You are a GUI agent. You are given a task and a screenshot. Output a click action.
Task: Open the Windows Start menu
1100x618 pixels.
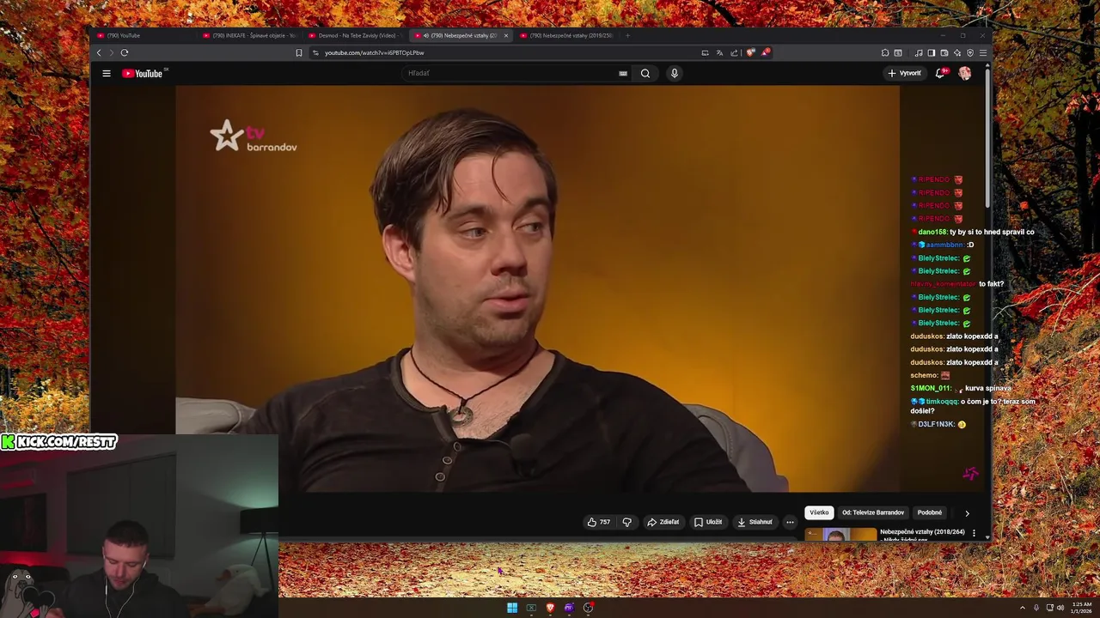click(x=512, y=608)
